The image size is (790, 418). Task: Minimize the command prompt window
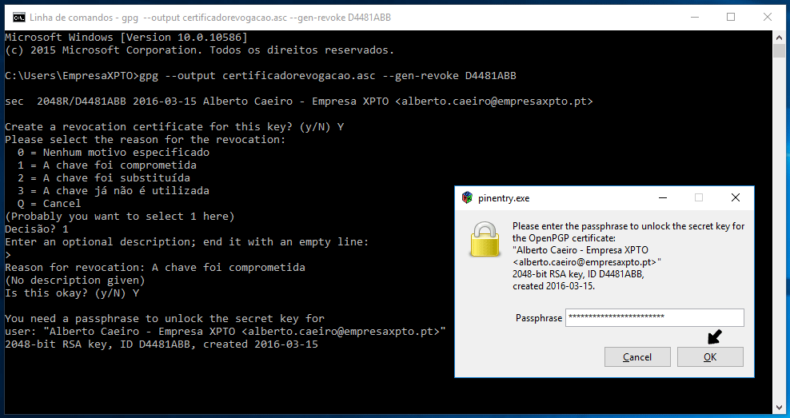pos(696,17)
